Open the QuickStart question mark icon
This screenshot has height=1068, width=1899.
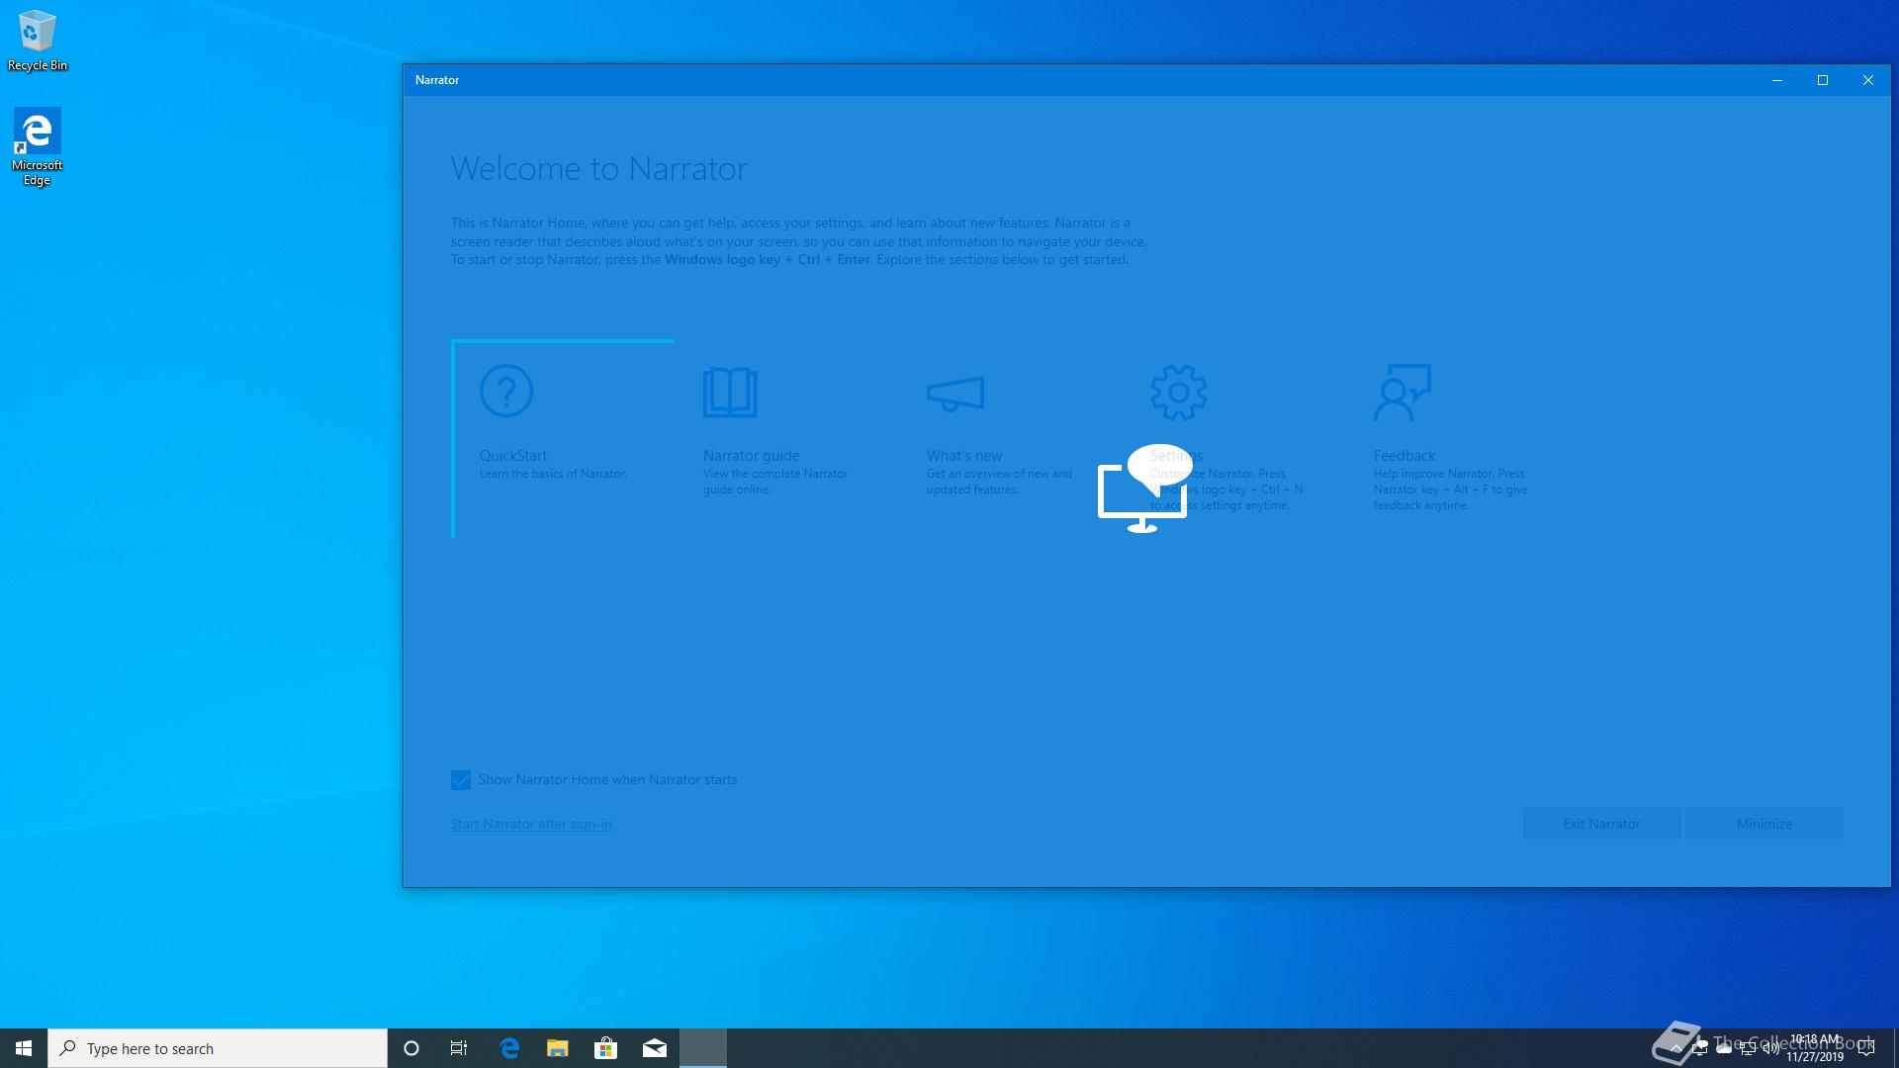(x=506, y=391)
